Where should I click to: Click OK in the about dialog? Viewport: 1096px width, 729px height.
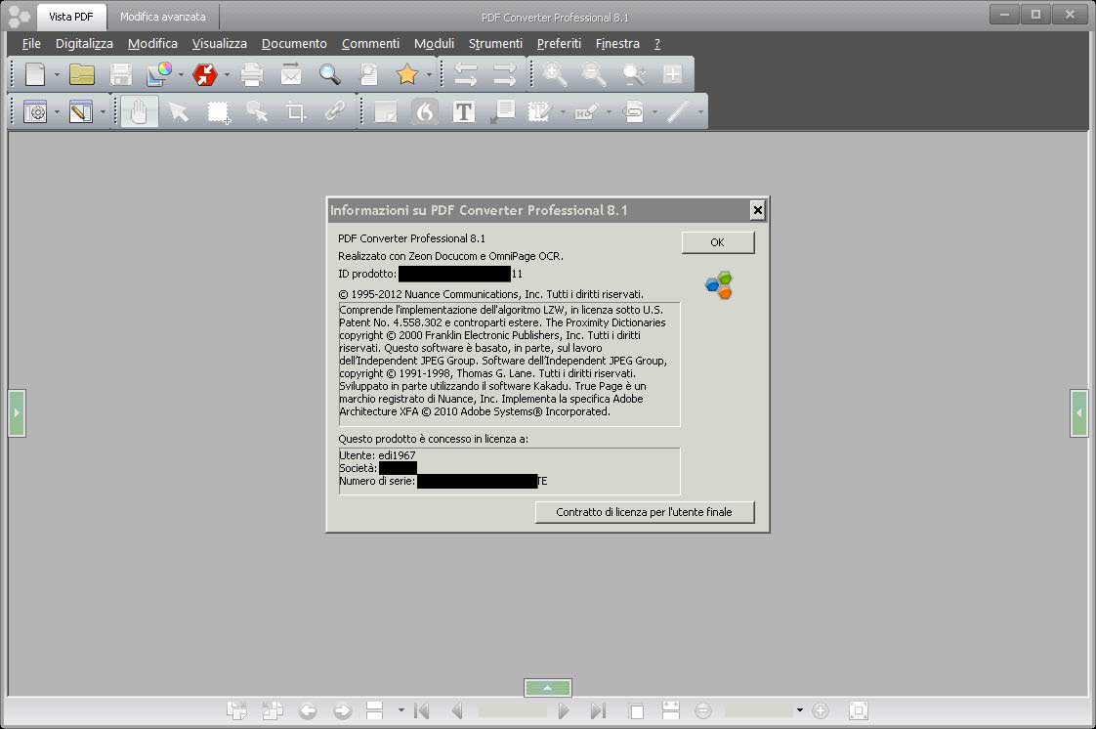[x=718, y=242]
